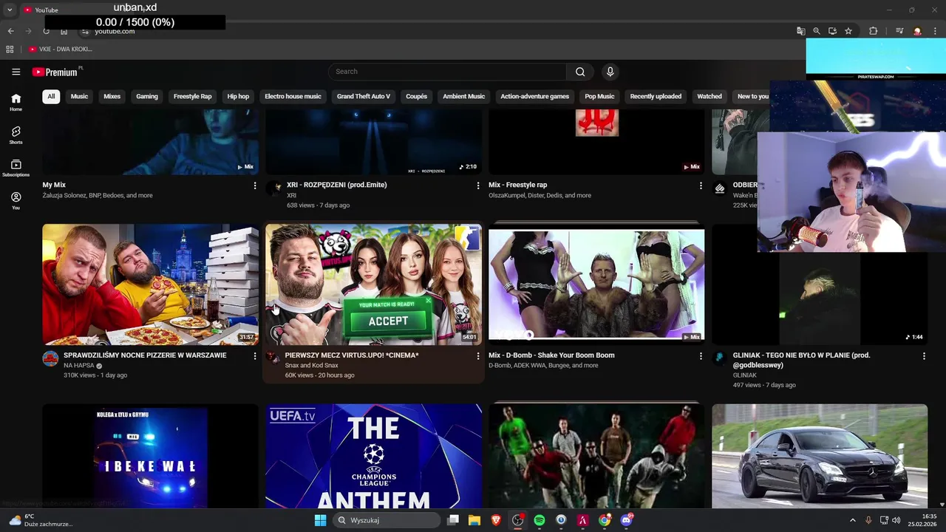
Task: Go back with the browser back arrow
Action: point(10,31)
